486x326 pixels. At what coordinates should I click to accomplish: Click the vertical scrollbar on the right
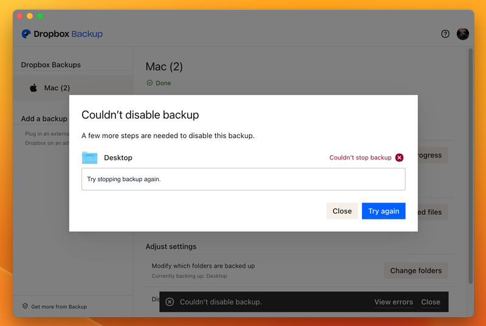coord(470,164)
